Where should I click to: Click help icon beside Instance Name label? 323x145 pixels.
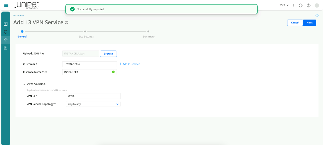pyautogui.click(x=46, y=72)
